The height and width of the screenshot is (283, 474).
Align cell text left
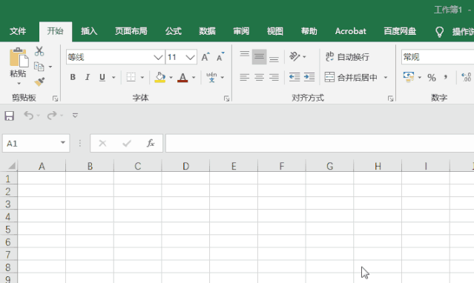point(245,77)
